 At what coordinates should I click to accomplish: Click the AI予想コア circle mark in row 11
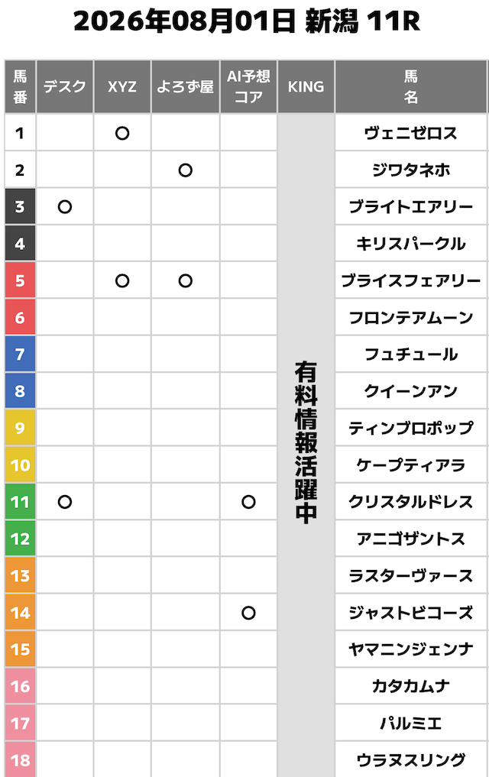(x=248, y=502)
